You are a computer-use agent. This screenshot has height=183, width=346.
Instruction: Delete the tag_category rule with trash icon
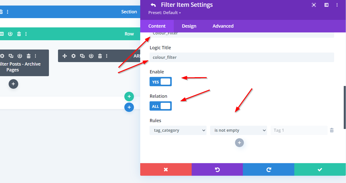(x=332, y=130)
